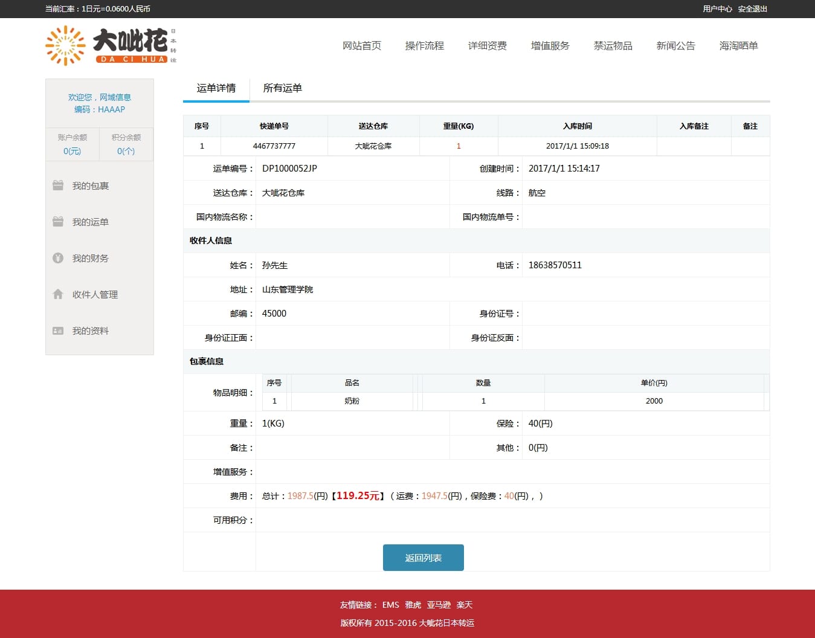Go to 用户中心 in the top bar
The width and height of the screenshot is (815, 638).
pyautogui.click(x=717, y=9)
